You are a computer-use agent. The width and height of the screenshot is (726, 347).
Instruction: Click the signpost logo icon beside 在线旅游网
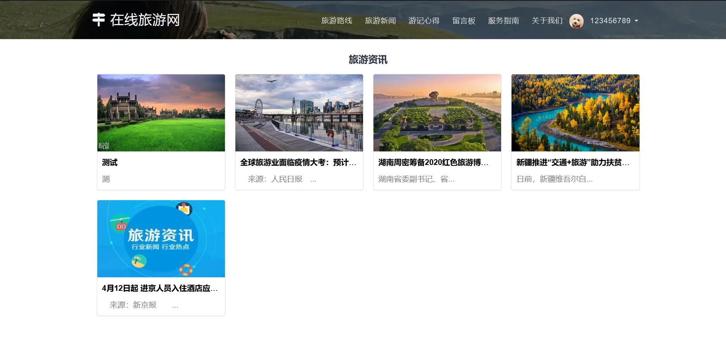click(99, 20)
